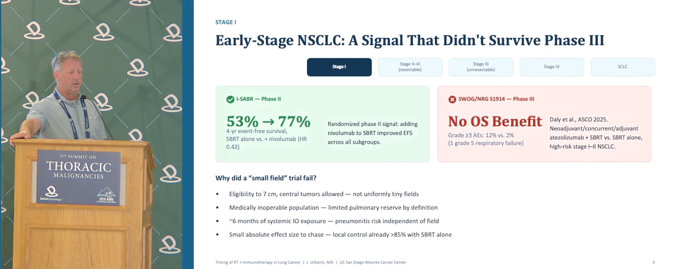Image resolution: width=674 pixels, height=269 pixels.
Task: Click the green checkmark icon beside I-SABR
Action: pos(230,99)
